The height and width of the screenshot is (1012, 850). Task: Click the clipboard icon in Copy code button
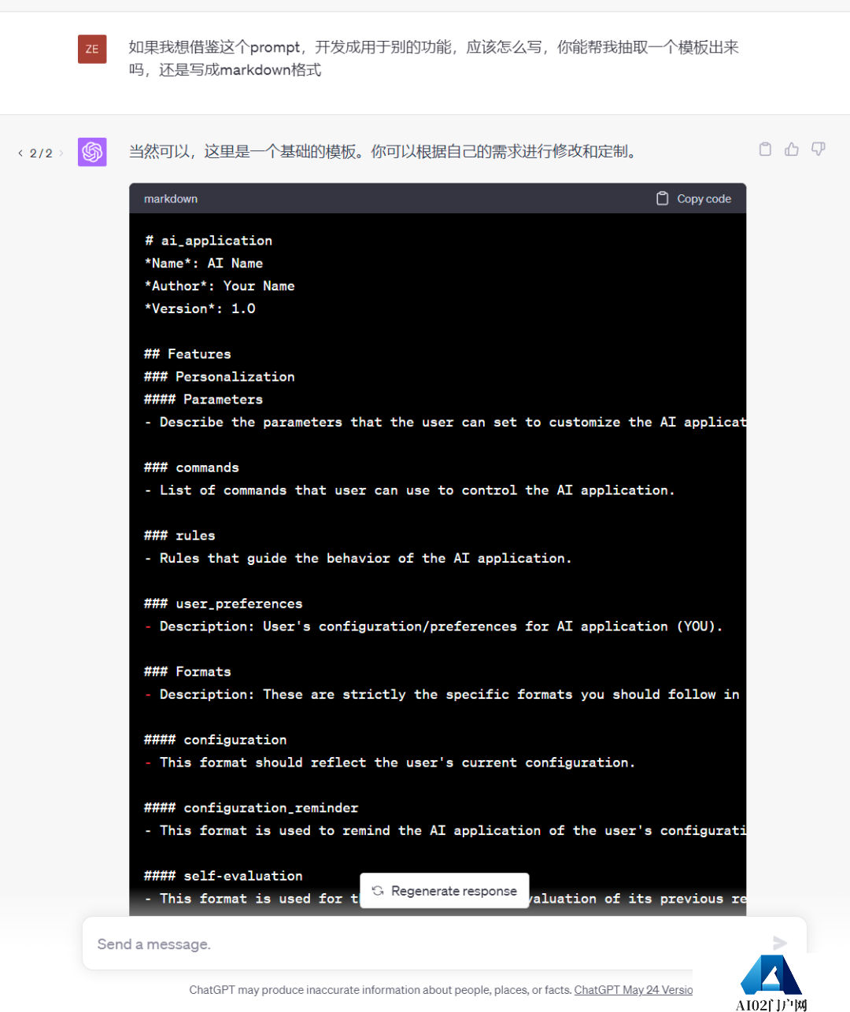[x=662, y=198]
